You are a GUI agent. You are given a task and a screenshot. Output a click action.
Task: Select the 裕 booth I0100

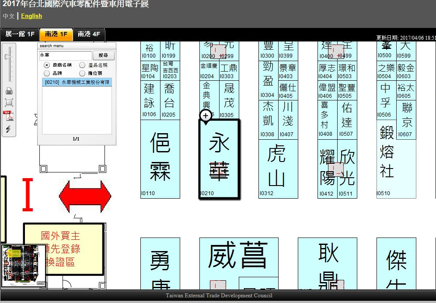[150, 51]
